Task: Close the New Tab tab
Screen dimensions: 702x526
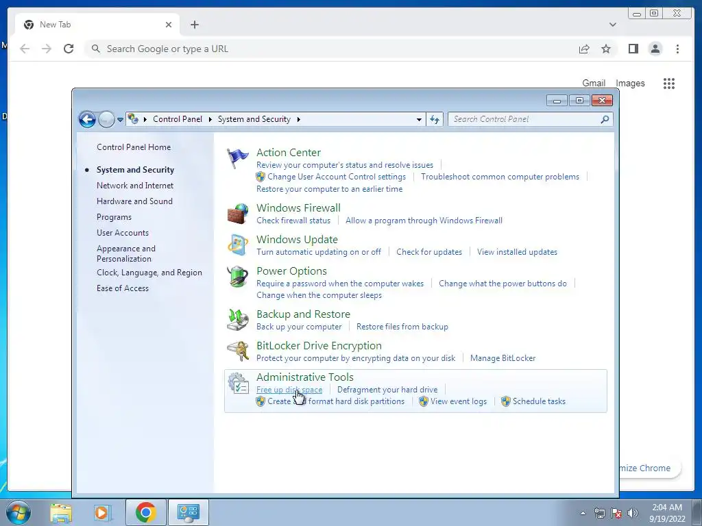Action: (x=169, y=25)
